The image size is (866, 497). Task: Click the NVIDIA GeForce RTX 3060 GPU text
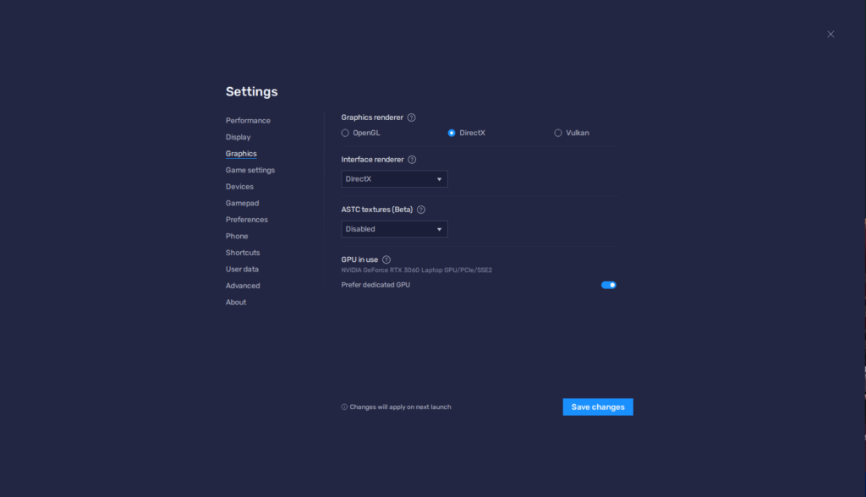(416, 270)
